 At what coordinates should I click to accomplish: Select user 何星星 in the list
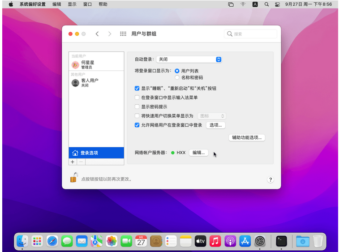tap(96, 64)
